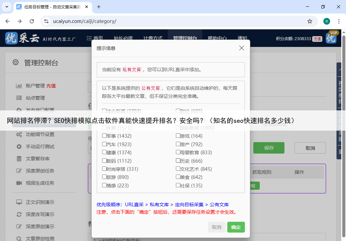Close the 提示信息 dialog with X icon
Screen dimensions: 346x241
tap(241, 48)
